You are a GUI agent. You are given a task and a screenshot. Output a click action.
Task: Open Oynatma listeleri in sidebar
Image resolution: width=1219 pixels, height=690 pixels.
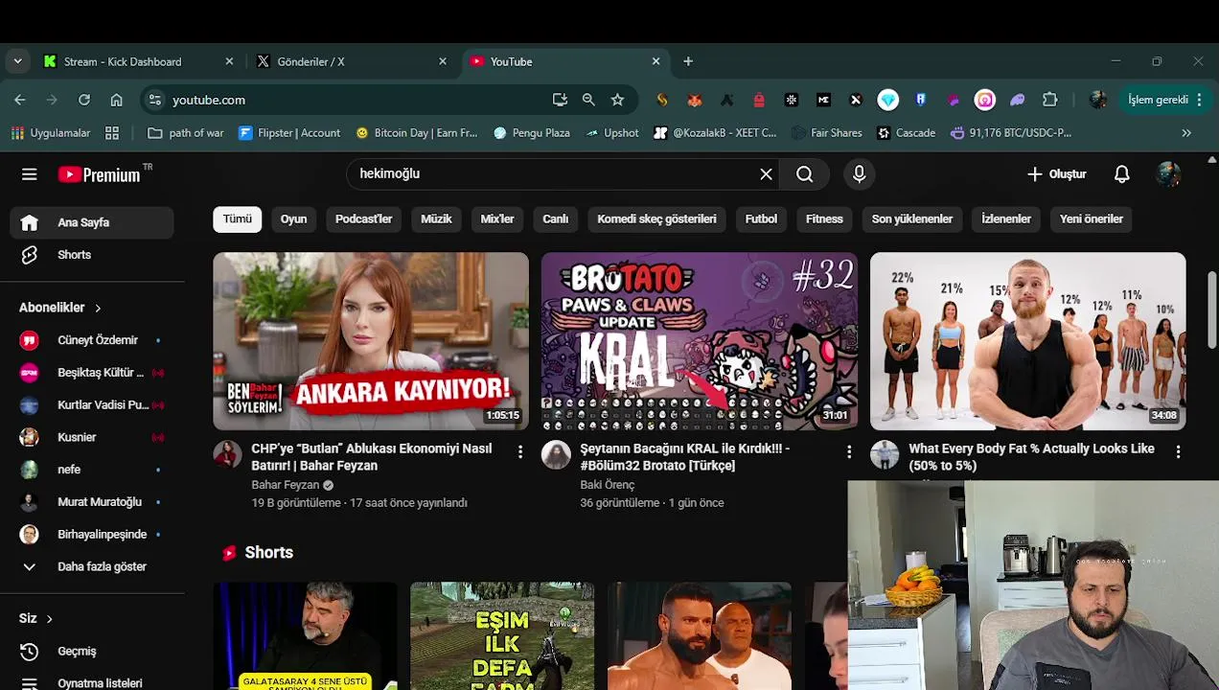pyautogui.click(x=92, y=682)
